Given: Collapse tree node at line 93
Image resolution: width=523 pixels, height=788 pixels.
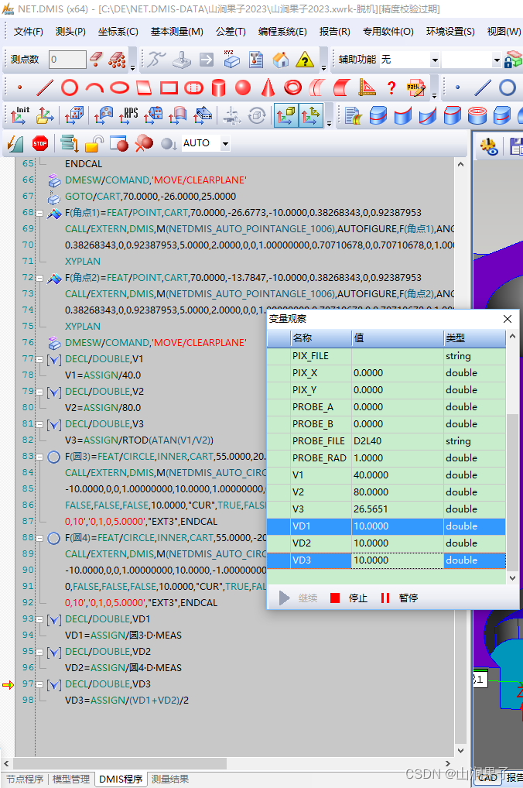Looking at the screenshot, I should tap(39, 619).
